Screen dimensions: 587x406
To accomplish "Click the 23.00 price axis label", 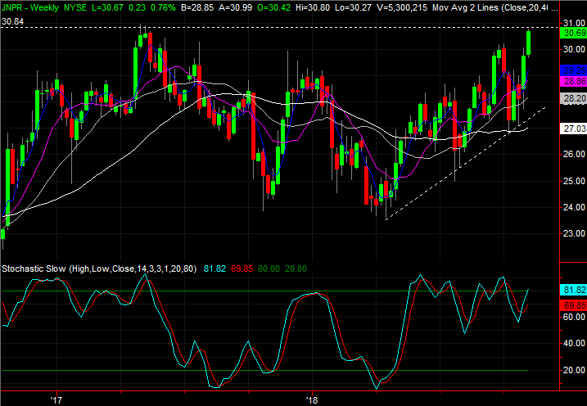I will click(x=571, y=233).
